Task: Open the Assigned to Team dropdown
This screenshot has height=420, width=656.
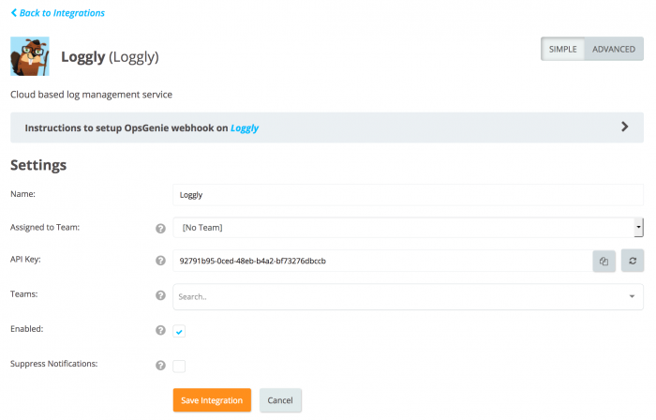Action: click(408, 228)
